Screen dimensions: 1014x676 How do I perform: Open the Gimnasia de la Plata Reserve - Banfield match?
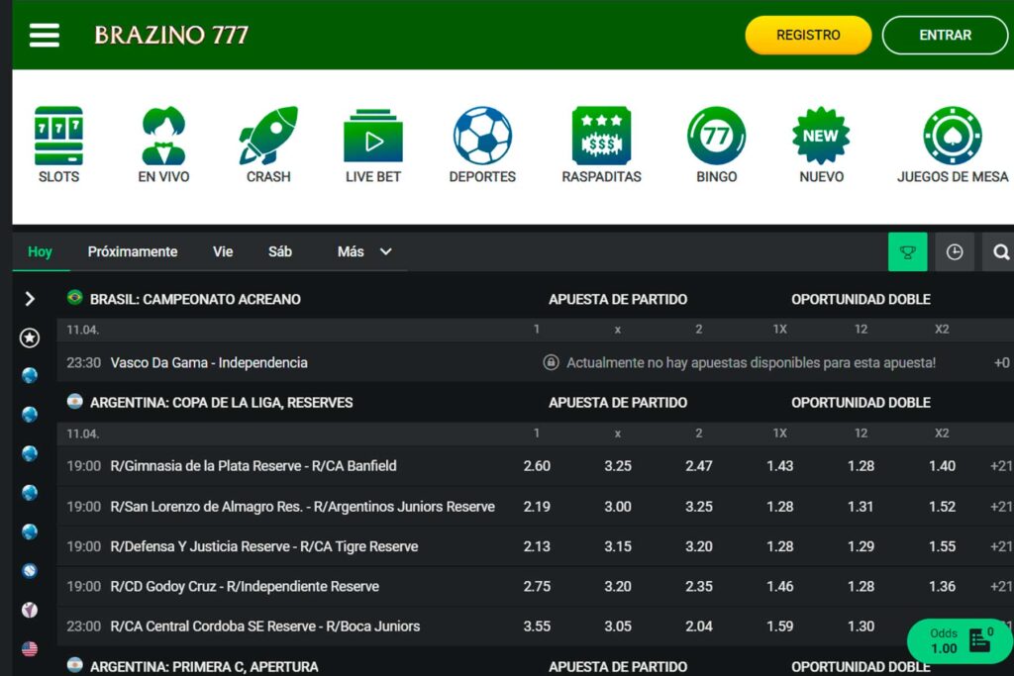(x=253, y=466)
